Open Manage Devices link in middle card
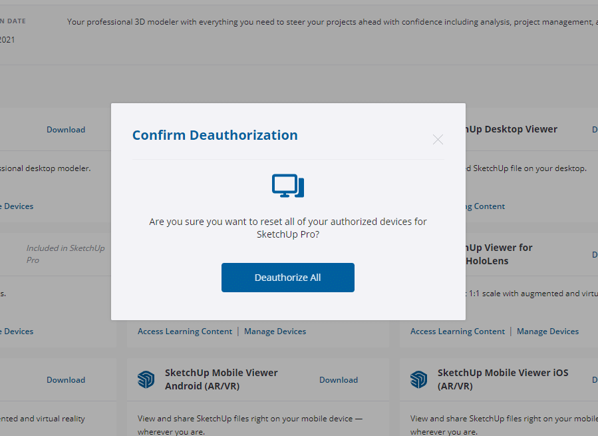This screenshot has height=436, width=598. click(x=275, y=331)
